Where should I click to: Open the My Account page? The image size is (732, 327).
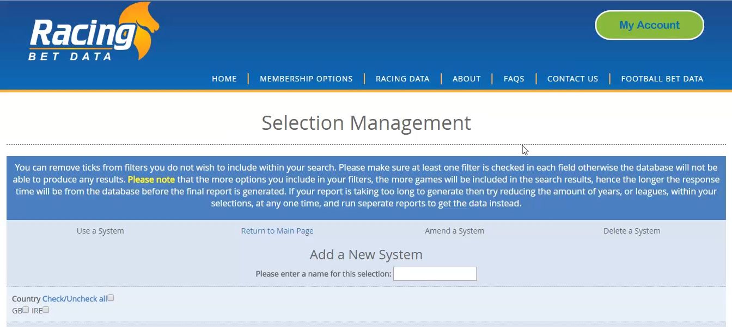tap(649, 25)
